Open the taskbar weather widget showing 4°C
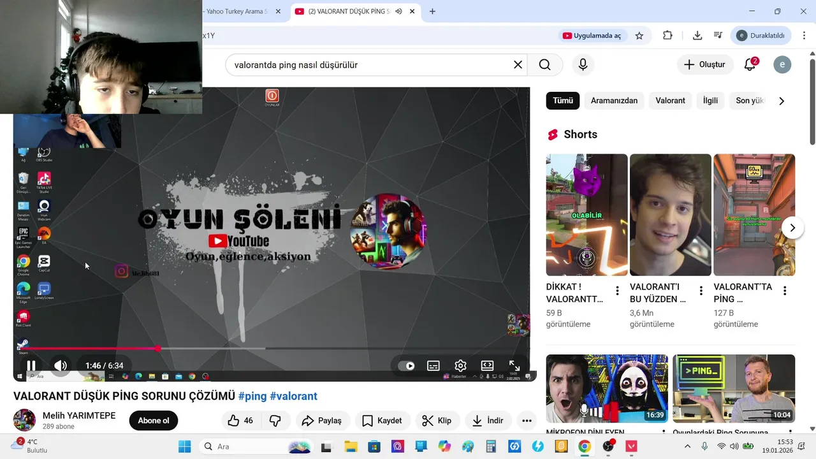 pos(29,446)
